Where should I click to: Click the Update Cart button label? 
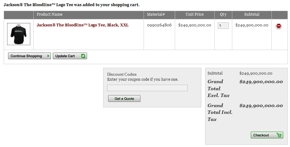tap(65, 56)
